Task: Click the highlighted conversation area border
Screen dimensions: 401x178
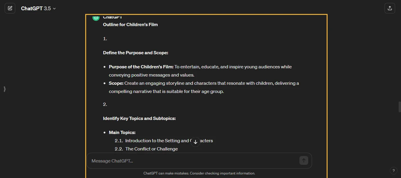Action: pyautogui.click(x=206, y=14)
